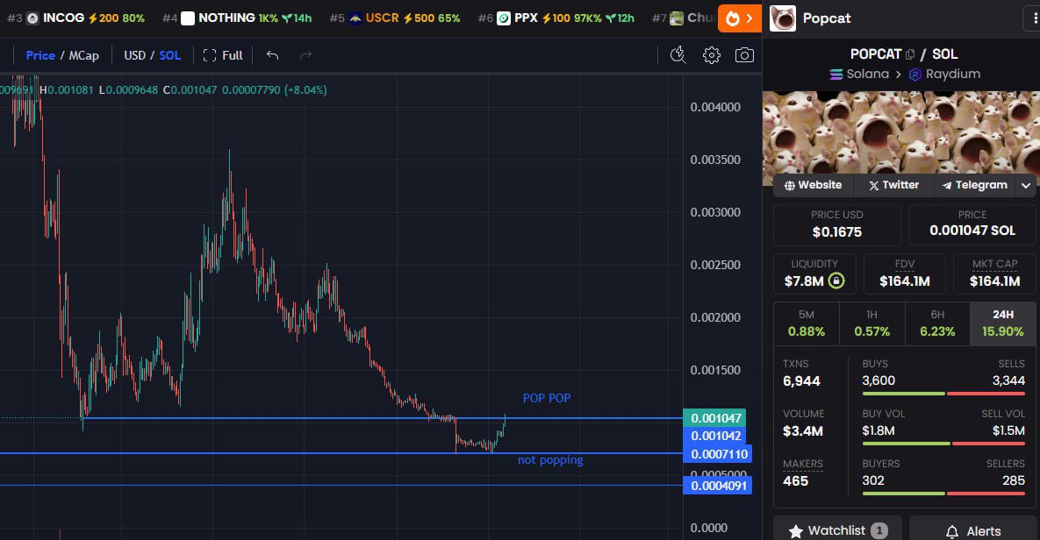This screenshot has width=1040, height=540.
Task: Copy POPCAT token address icon
Action: tap(910, 54)
